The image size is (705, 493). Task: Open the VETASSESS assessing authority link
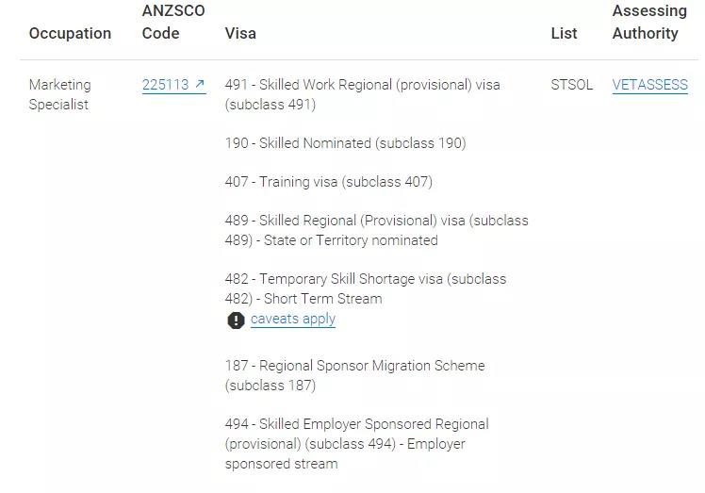pos(649,85)
